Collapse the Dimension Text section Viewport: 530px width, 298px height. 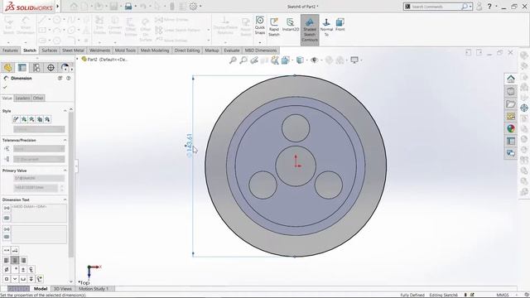pos(65,199)
